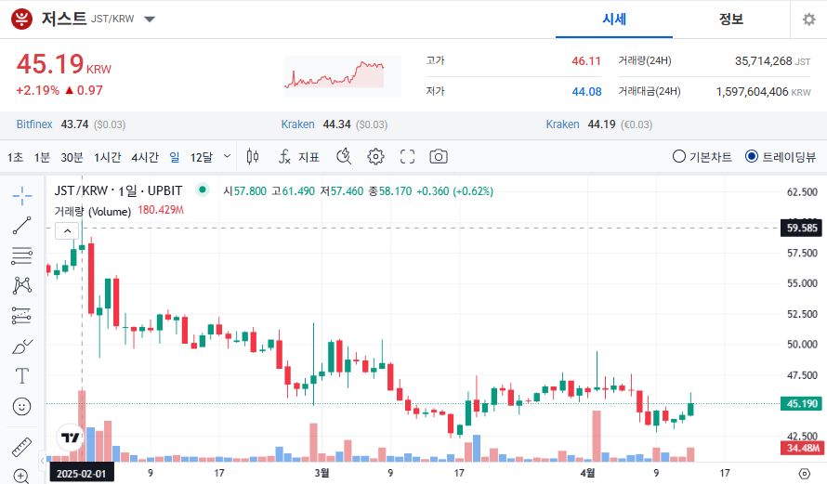
Task: Open the Fibonacci retracement tool
Action: (x=22, y=255)
